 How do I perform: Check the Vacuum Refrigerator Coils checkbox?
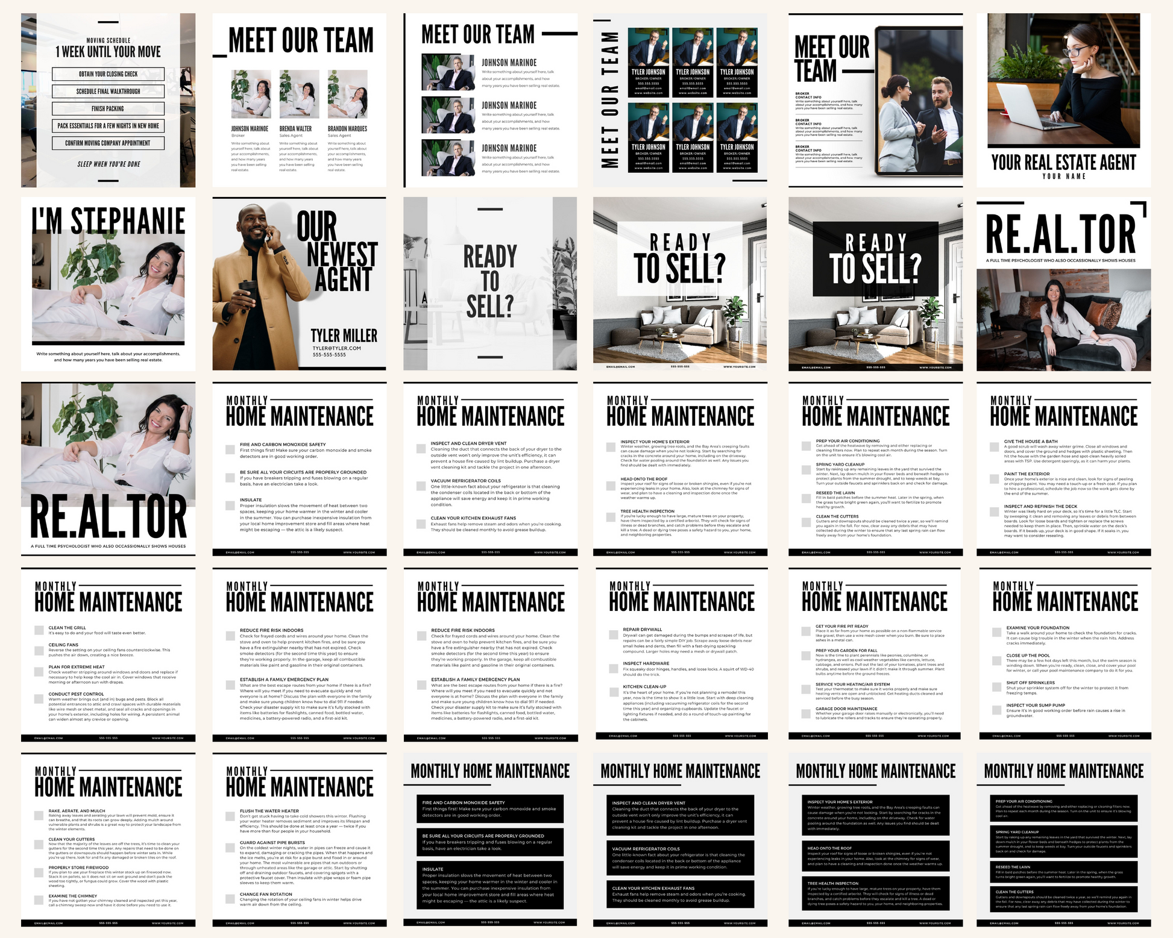[421, 486]
